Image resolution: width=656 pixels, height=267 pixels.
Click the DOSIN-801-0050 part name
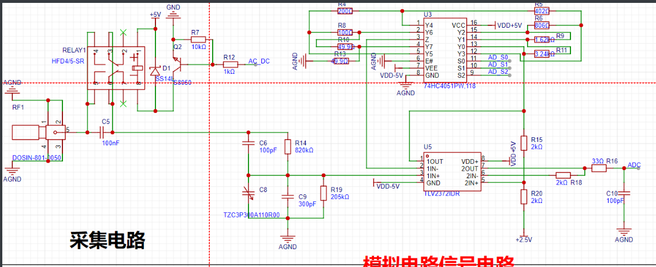point(36,158)
